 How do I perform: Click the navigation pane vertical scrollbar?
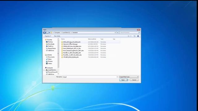pyautogui.click(x=58, y=53)
